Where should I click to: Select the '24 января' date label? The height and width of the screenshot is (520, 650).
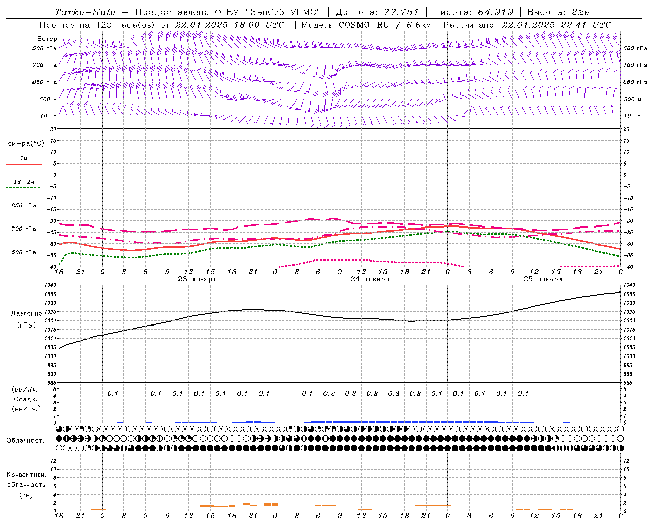point(370,279)
